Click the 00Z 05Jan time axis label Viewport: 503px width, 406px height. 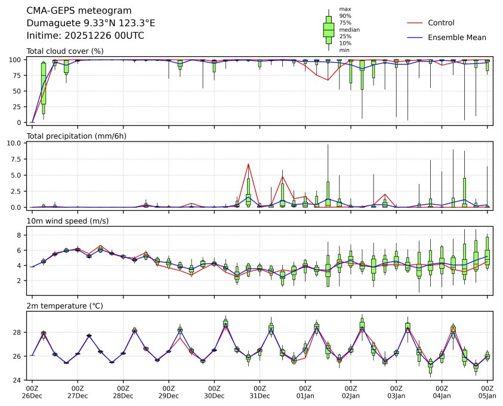click(x=487, y=392)
